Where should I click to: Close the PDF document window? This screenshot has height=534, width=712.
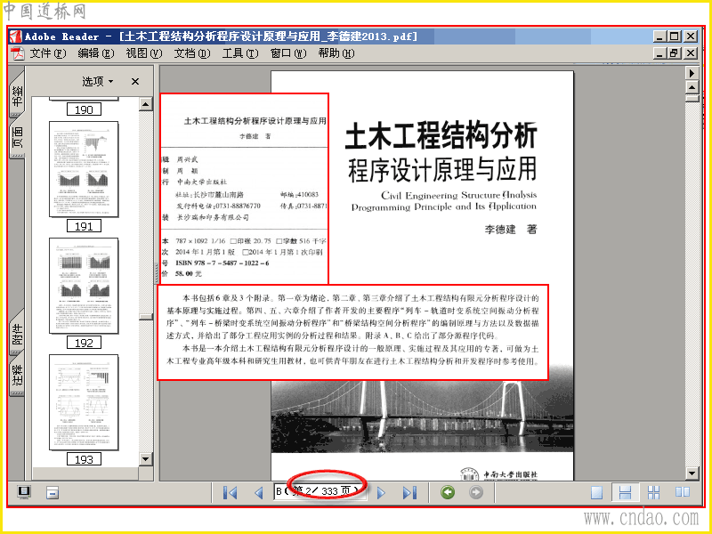click(x=691, y=53)
